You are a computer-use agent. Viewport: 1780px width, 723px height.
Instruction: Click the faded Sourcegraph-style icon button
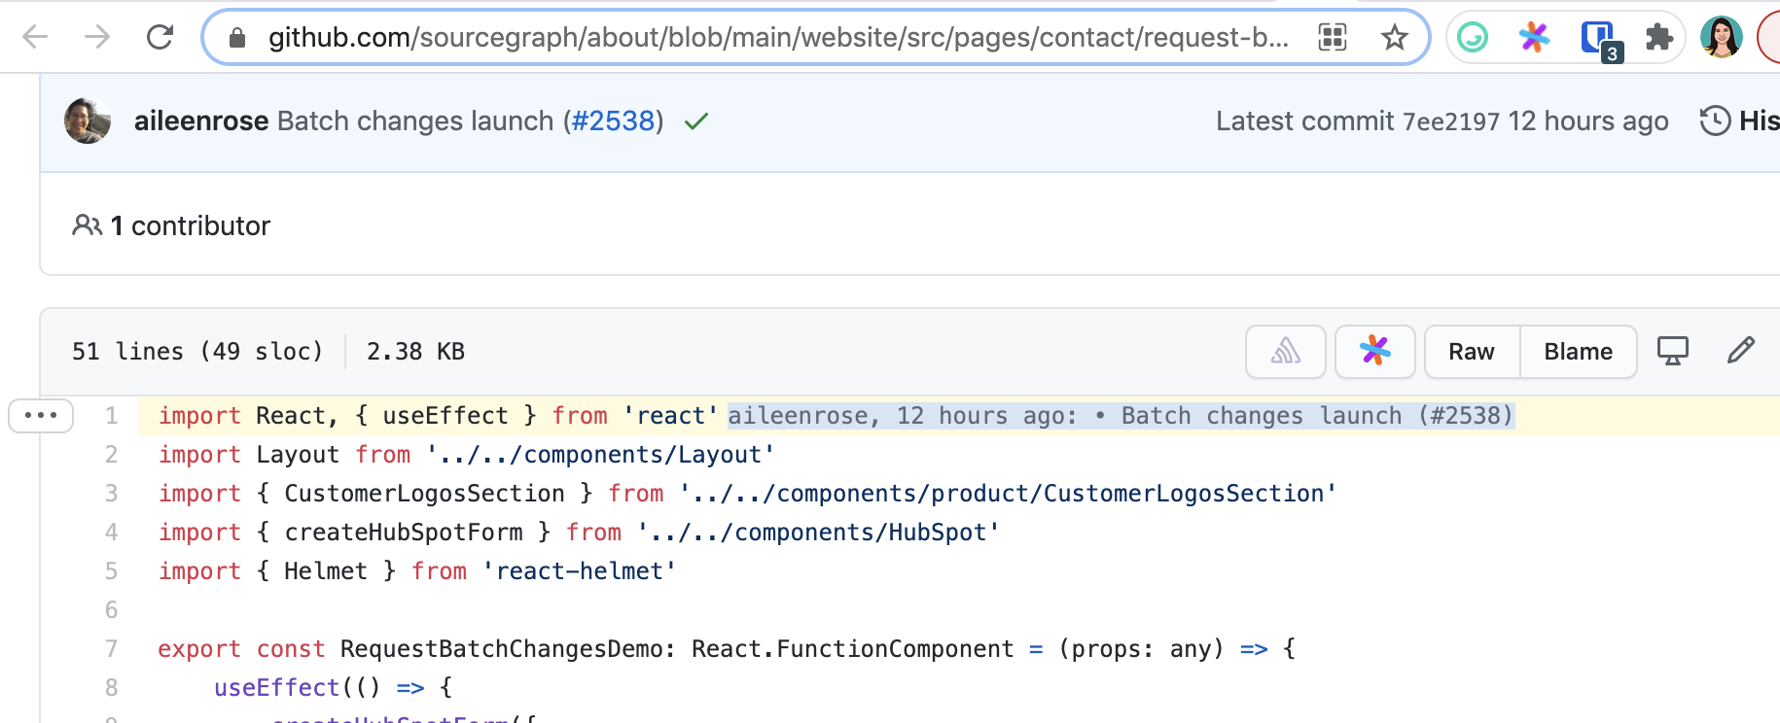1286,352
